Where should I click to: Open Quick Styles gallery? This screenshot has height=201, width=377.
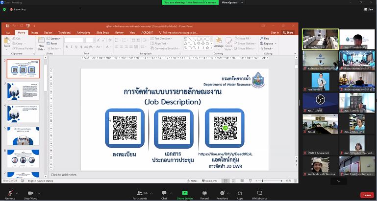(228, 44)
